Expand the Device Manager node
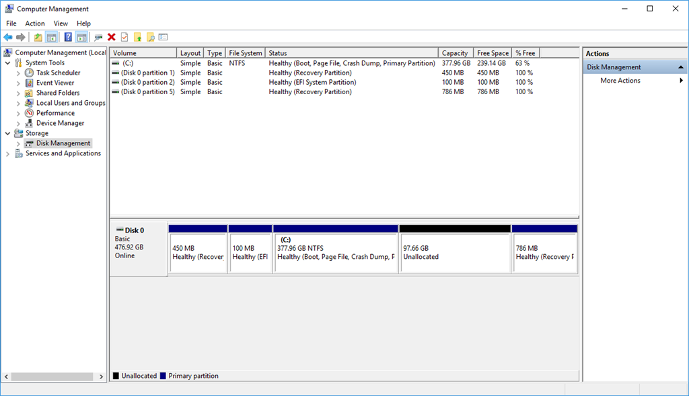 tap(18, 123)
